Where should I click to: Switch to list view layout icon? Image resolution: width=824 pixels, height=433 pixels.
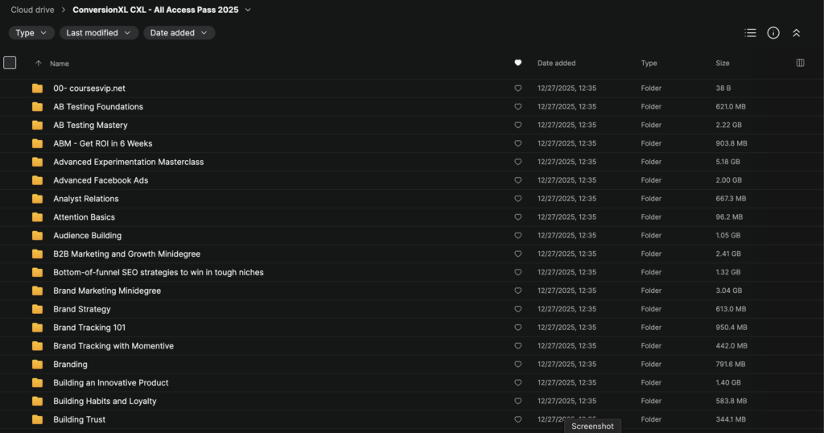(750, 33)
